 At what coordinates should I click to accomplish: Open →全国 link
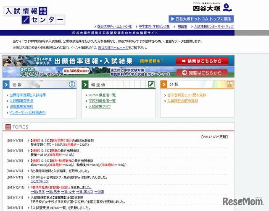tap(99, 192)
